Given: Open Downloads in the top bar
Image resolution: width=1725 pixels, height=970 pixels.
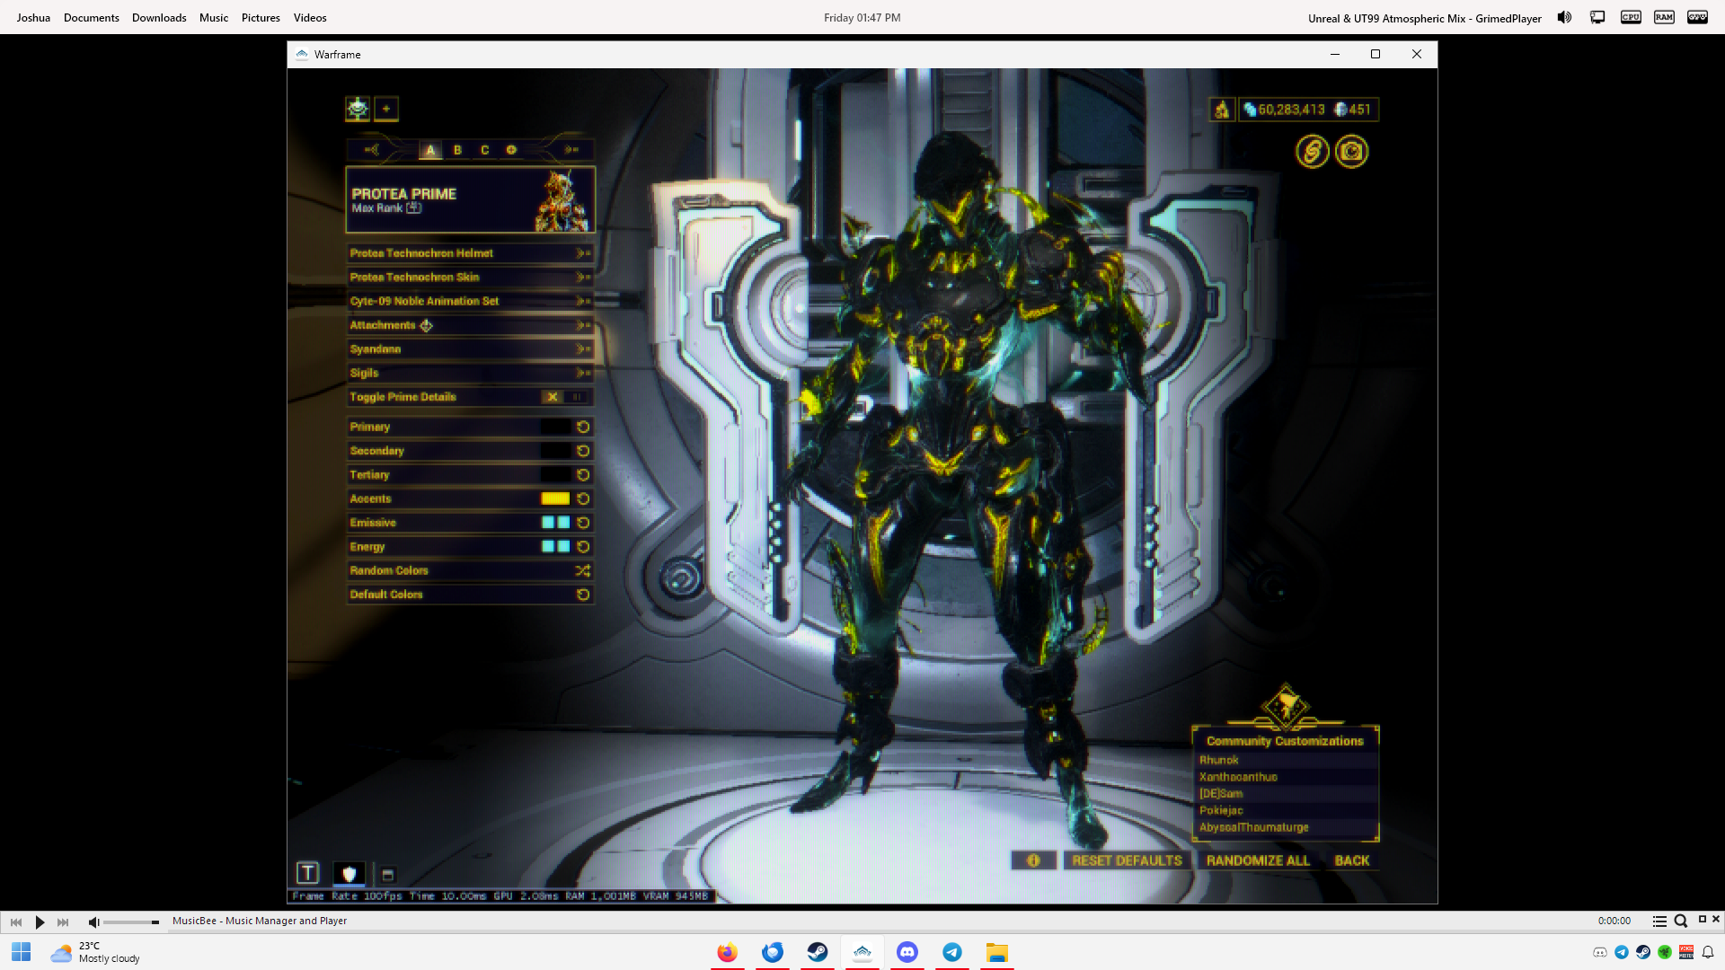Looking at the screenshot, I should 159,18.
